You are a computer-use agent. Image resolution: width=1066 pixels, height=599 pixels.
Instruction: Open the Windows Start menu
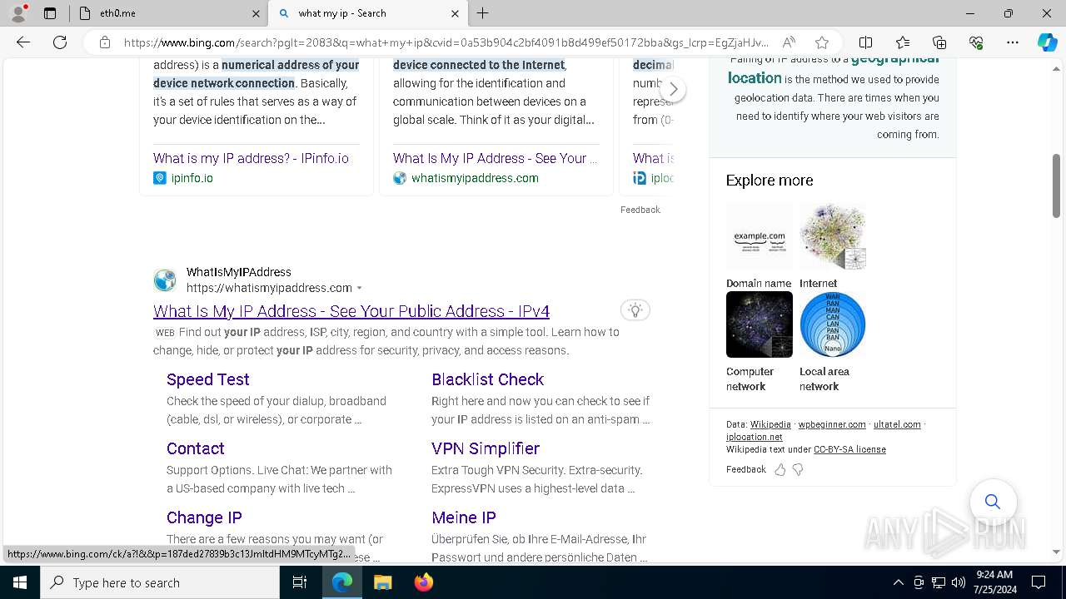[x=20, y=582]
